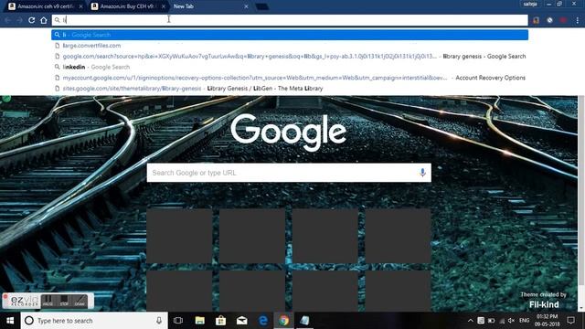Viewport: 585px width, 329px height.
Task: Open the last most-visited tile in top row
Action: tap(399, 236)
